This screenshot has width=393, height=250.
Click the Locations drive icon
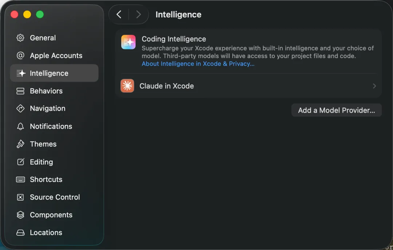click(x=20, y=233)
